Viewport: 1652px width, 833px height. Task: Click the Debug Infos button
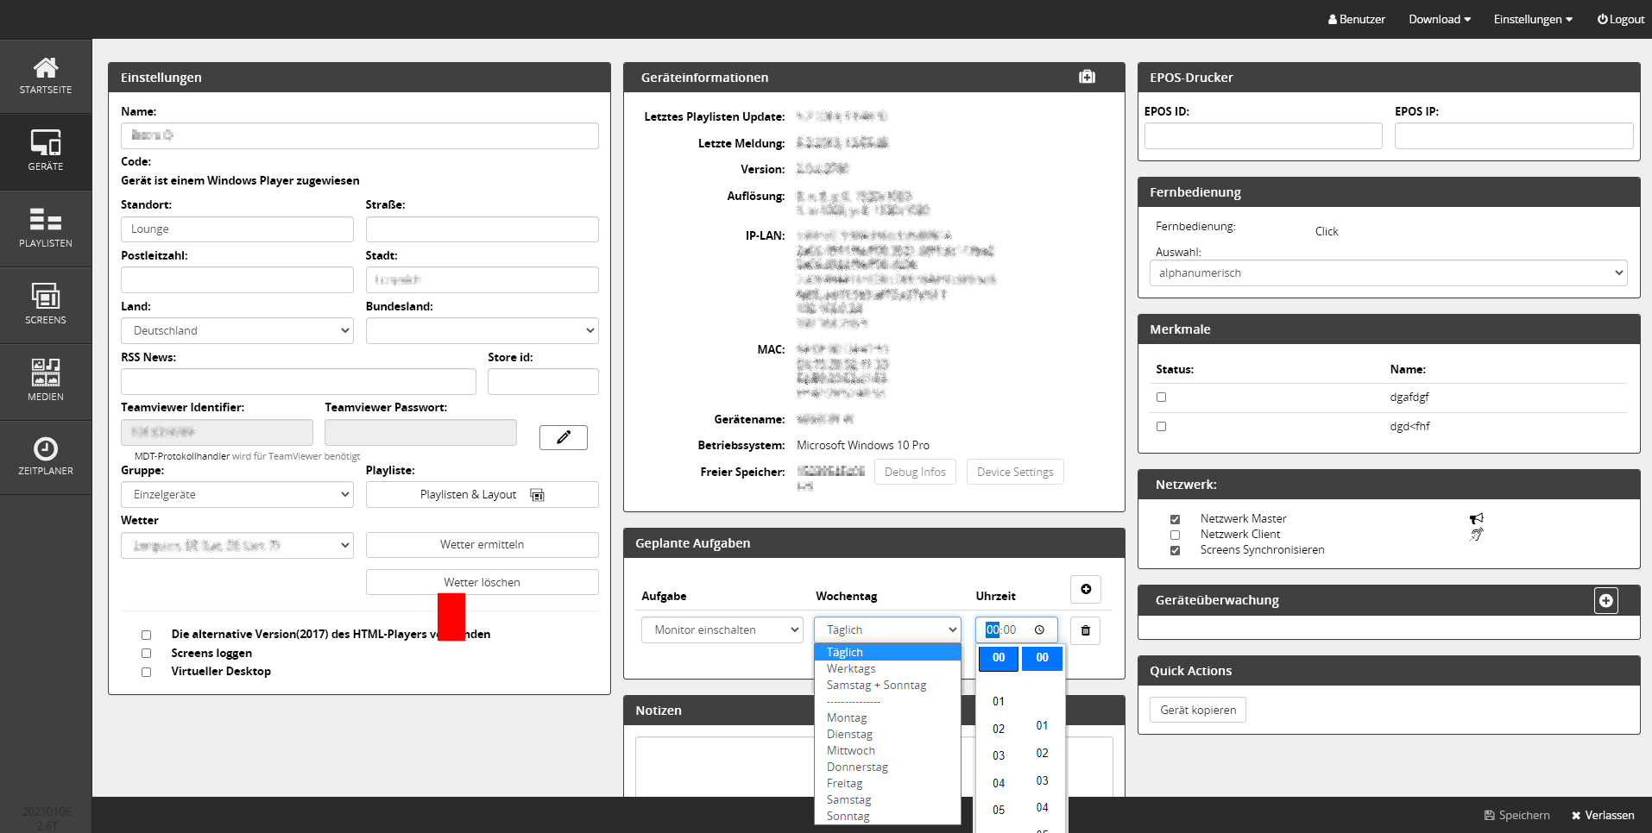[915, 473]
